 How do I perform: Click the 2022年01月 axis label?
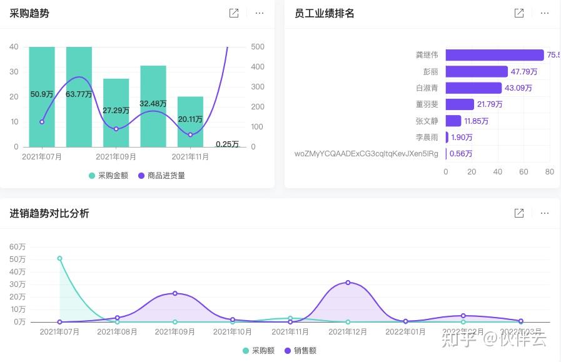(x=405, y=332)
